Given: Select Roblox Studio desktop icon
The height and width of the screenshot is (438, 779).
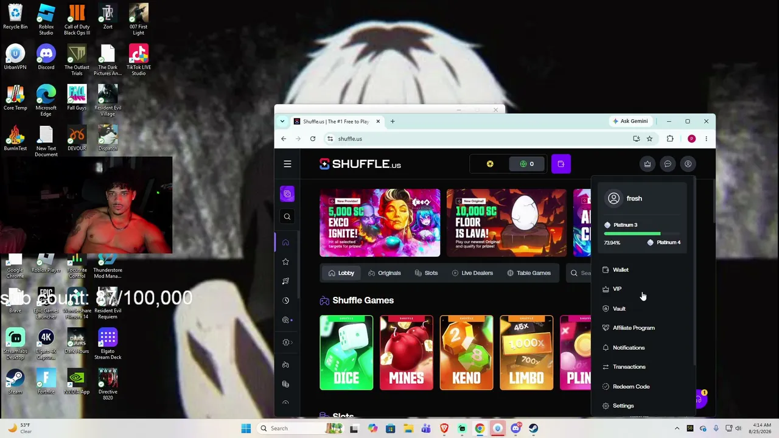Looking at the screenshot, I should click(46, 19).
